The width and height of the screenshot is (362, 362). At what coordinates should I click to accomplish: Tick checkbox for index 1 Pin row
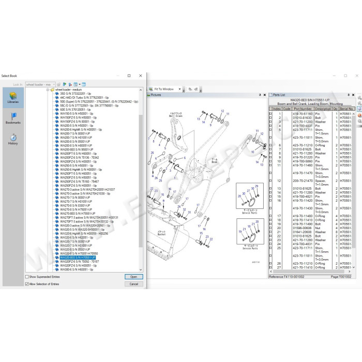click(x=270, y=114)
